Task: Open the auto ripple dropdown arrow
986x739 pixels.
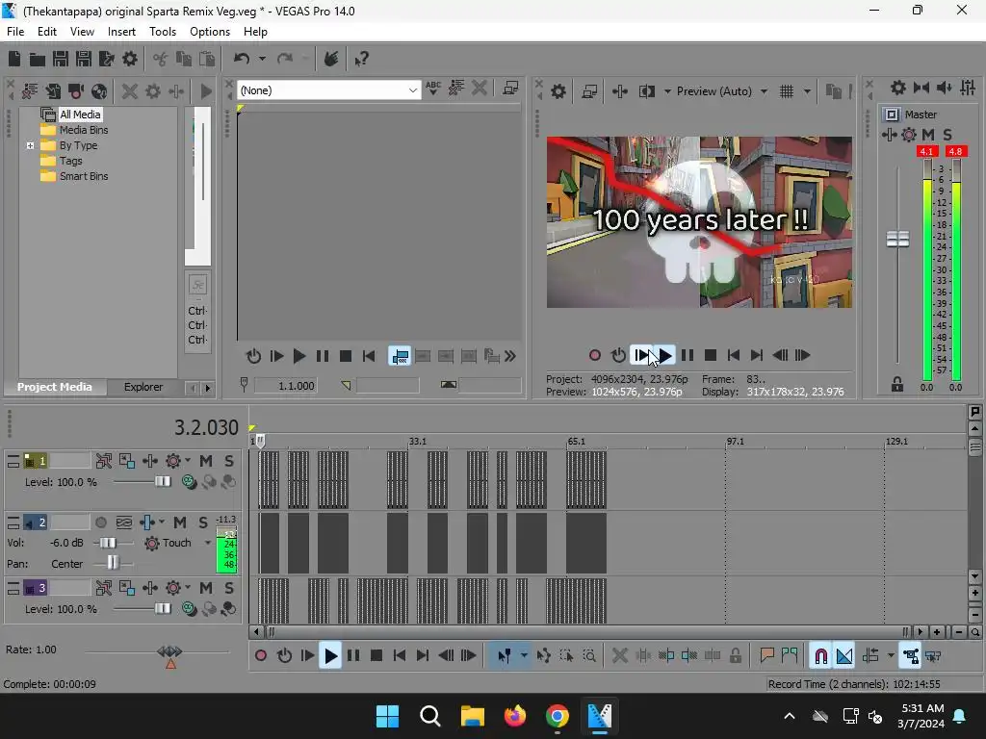Action: (891, 656)
